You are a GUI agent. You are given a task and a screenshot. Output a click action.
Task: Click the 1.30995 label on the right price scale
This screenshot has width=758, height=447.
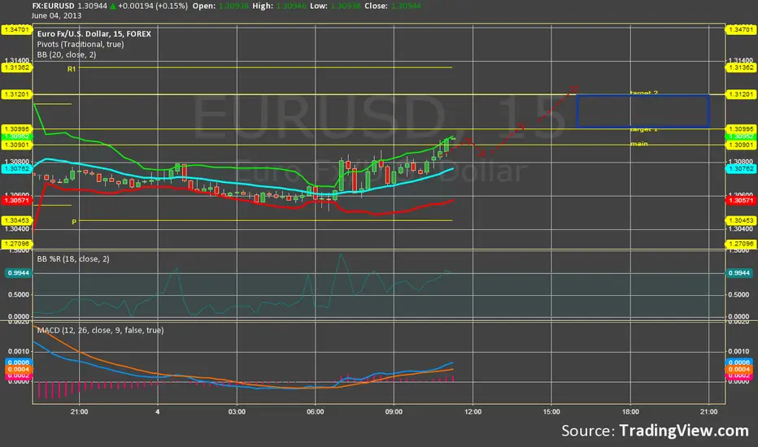point(741,129)
